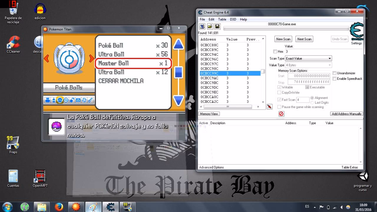Select the Key Items pocket icon
Image resolution: width=377 pixels, height=212 pixels.
pyautogui.click(x=90, y=100)
